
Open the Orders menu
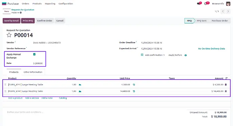(x=25, y=4)
